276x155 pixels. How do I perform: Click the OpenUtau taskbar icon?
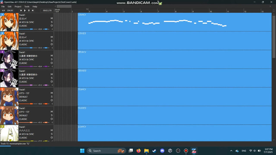point(194,151)
